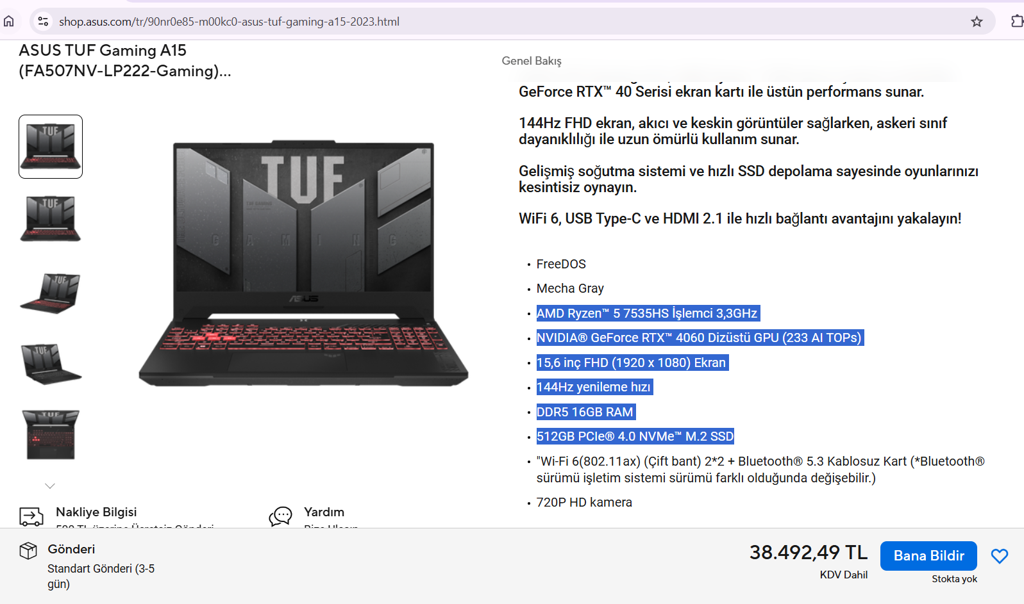The width and height of the screenshot is (1024, 604).
Task: Select the rear-angle laptop thumbnail
Action: click(51, 364)
